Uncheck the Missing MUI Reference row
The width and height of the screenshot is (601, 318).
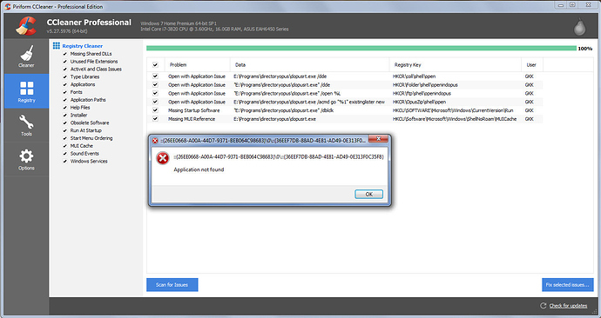pos(155,119)
